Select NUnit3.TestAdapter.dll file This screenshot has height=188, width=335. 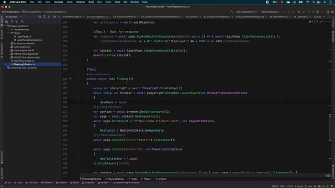coord(26,54)
